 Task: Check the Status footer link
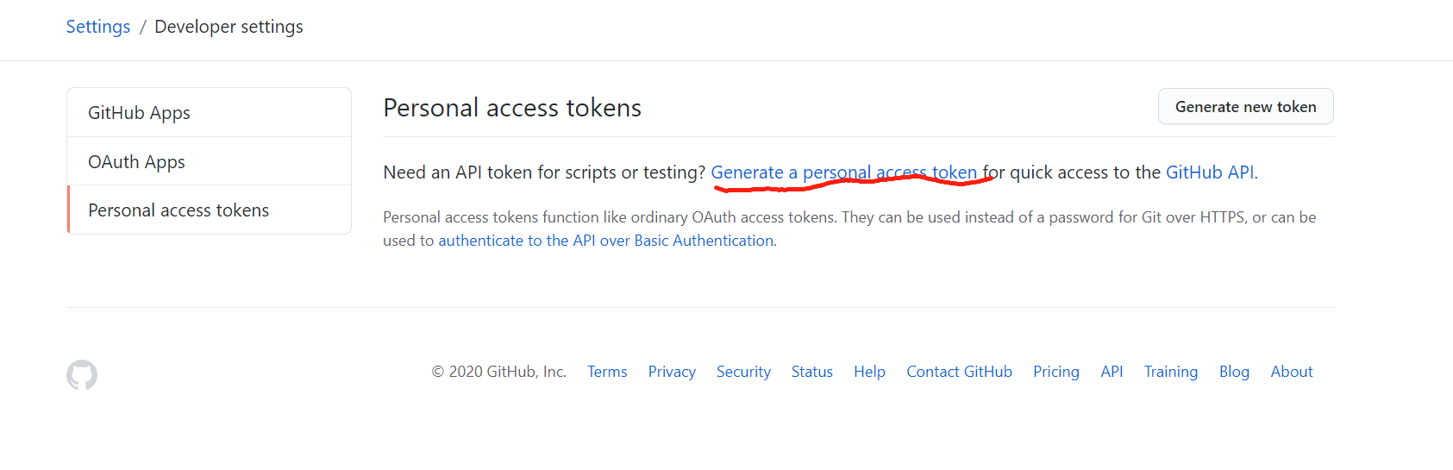(x=811, y=372)
